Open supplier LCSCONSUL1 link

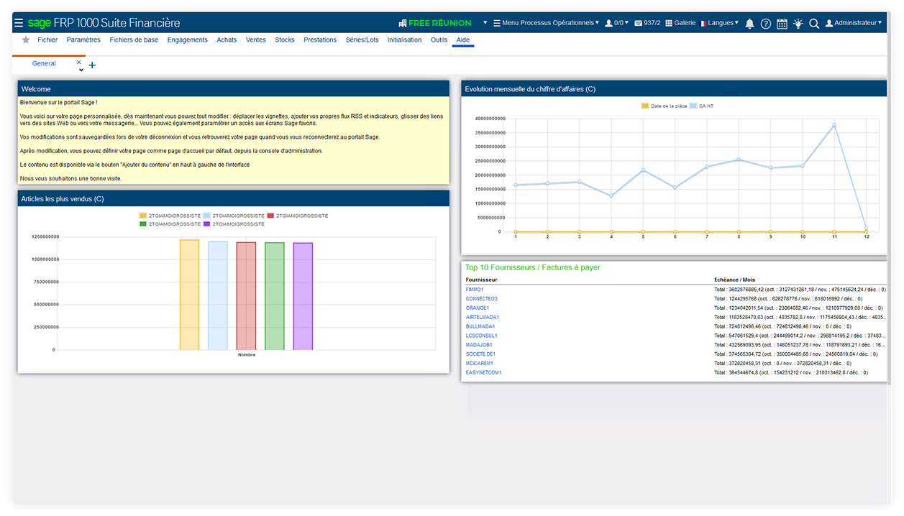pos(482,336)
